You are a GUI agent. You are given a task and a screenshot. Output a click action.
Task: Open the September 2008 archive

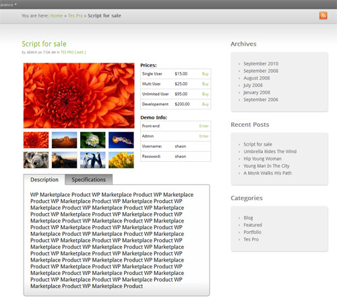tap(261, 71)
